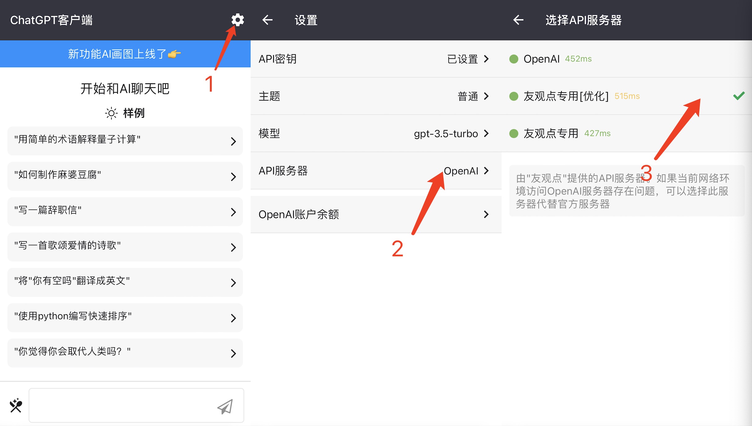Open the OpenAI账户余额 row
The image size is (752, 426).
coord(376,214)
